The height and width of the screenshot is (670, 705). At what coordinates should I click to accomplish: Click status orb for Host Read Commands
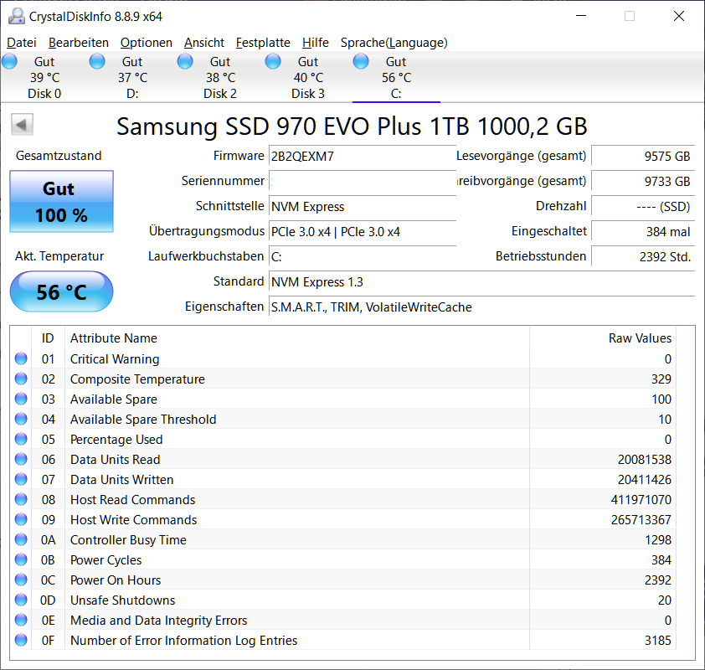tap(21, 499)
